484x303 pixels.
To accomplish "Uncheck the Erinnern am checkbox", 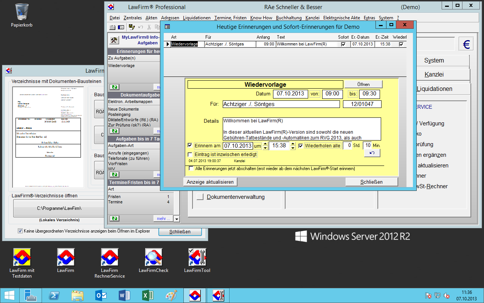I will pos(190,145).
